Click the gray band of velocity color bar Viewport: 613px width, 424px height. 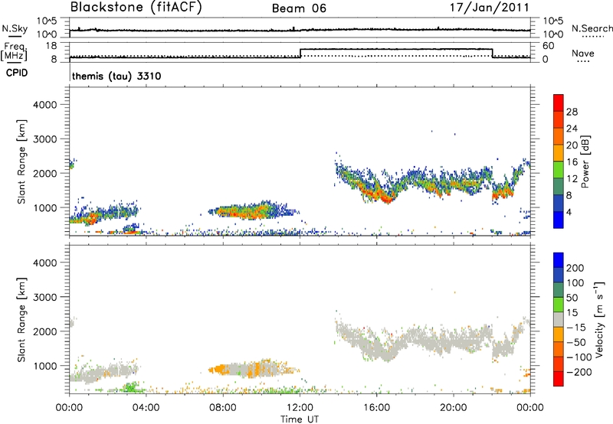click(559, 319)
